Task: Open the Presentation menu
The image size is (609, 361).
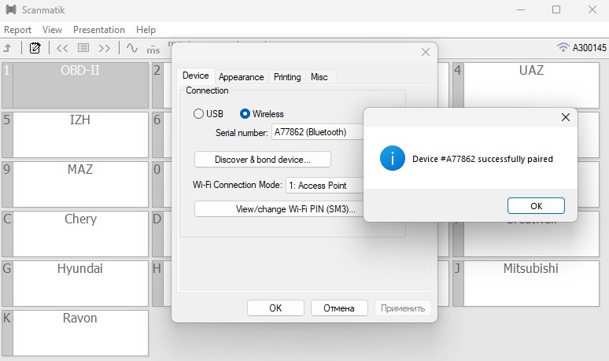Action: 98,30
